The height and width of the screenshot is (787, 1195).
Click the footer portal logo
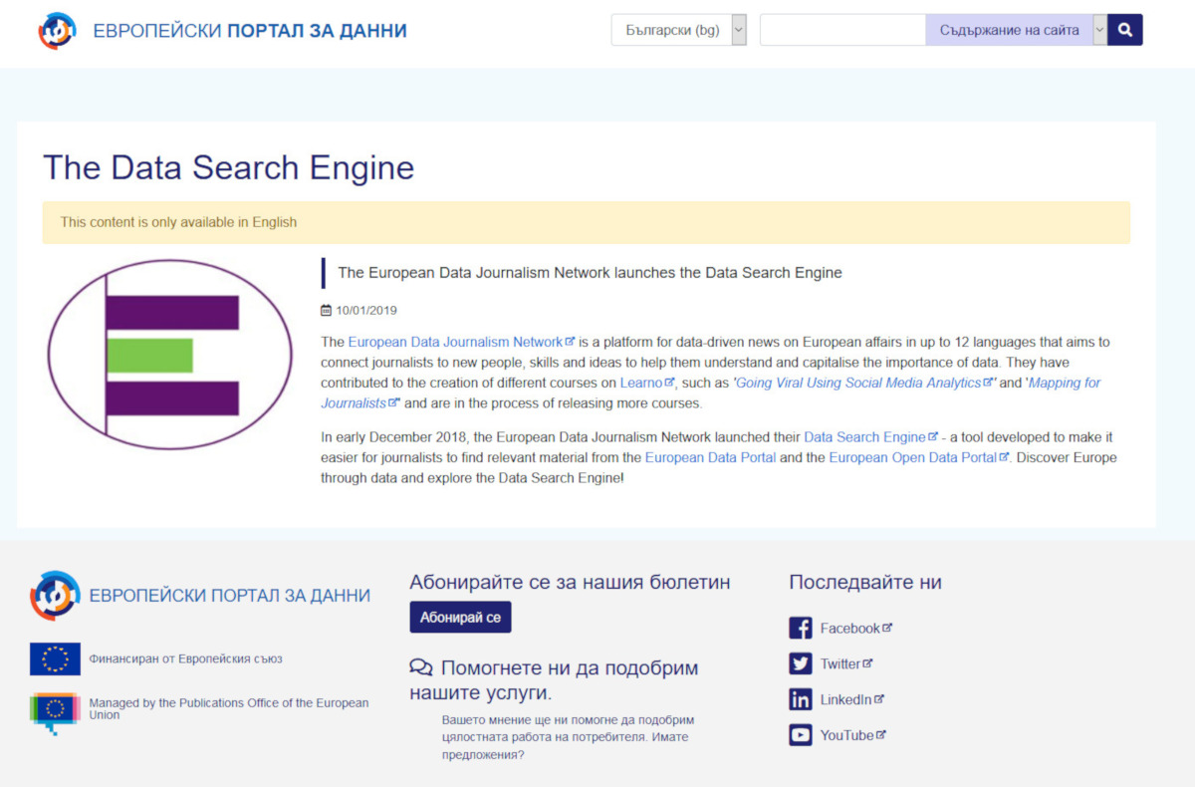pyautogui.click(x=55, y=596)
